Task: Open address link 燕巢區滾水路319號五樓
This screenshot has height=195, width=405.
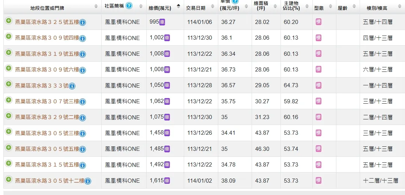Action: coord(47,54)
